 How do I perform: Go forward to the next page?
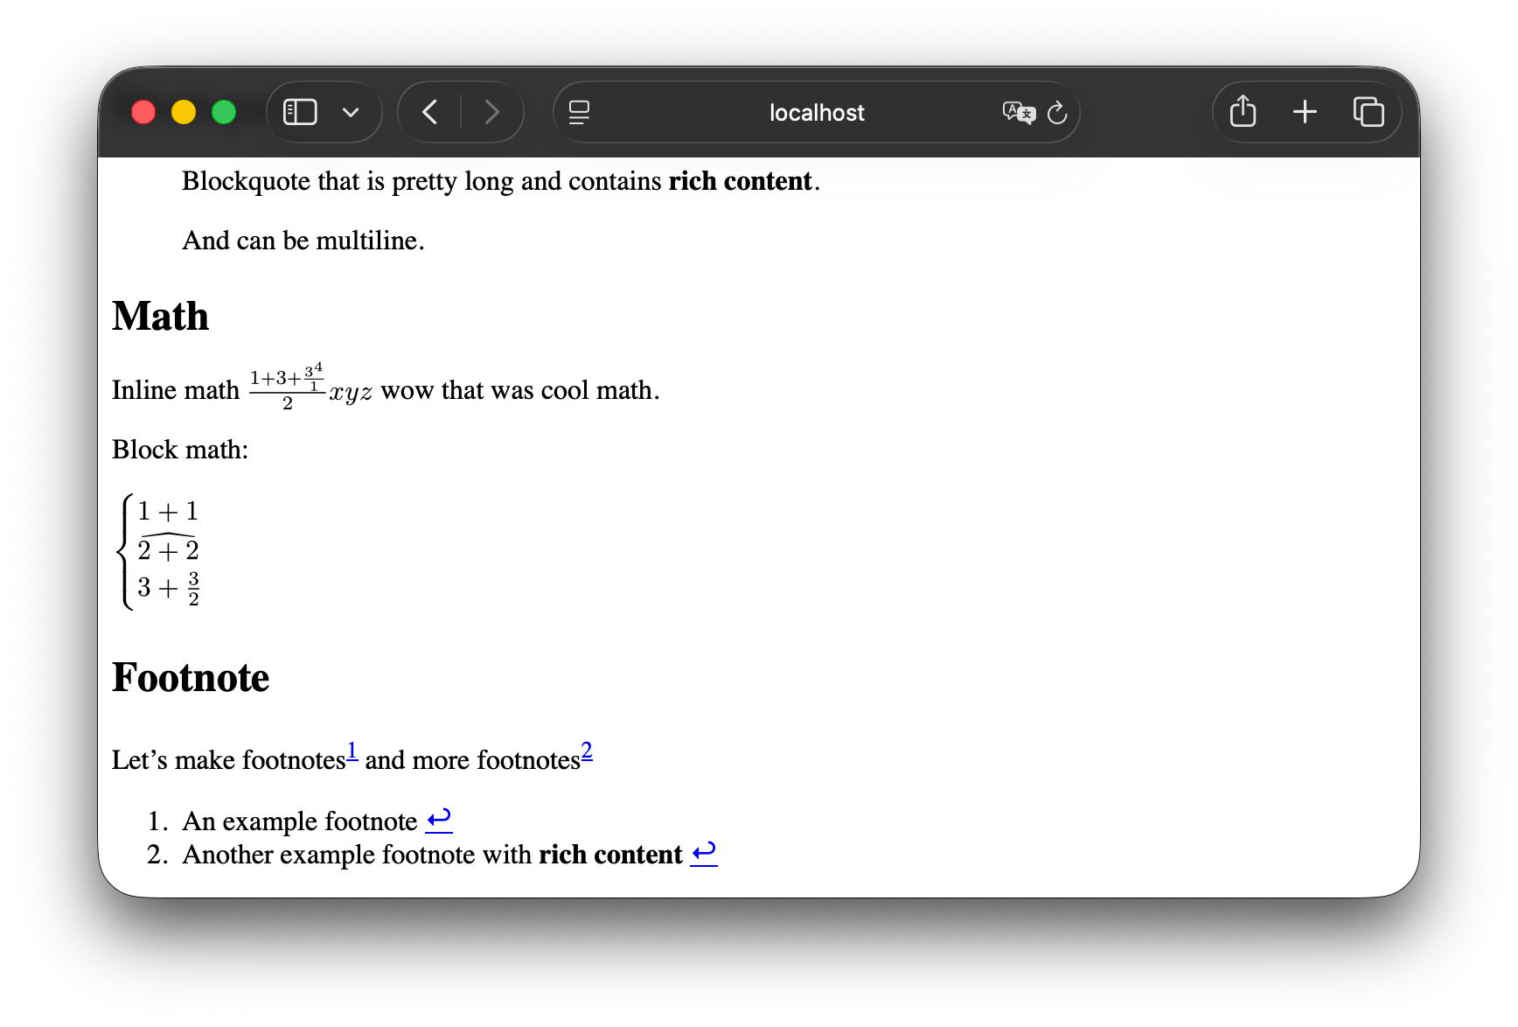pos(492,112)
